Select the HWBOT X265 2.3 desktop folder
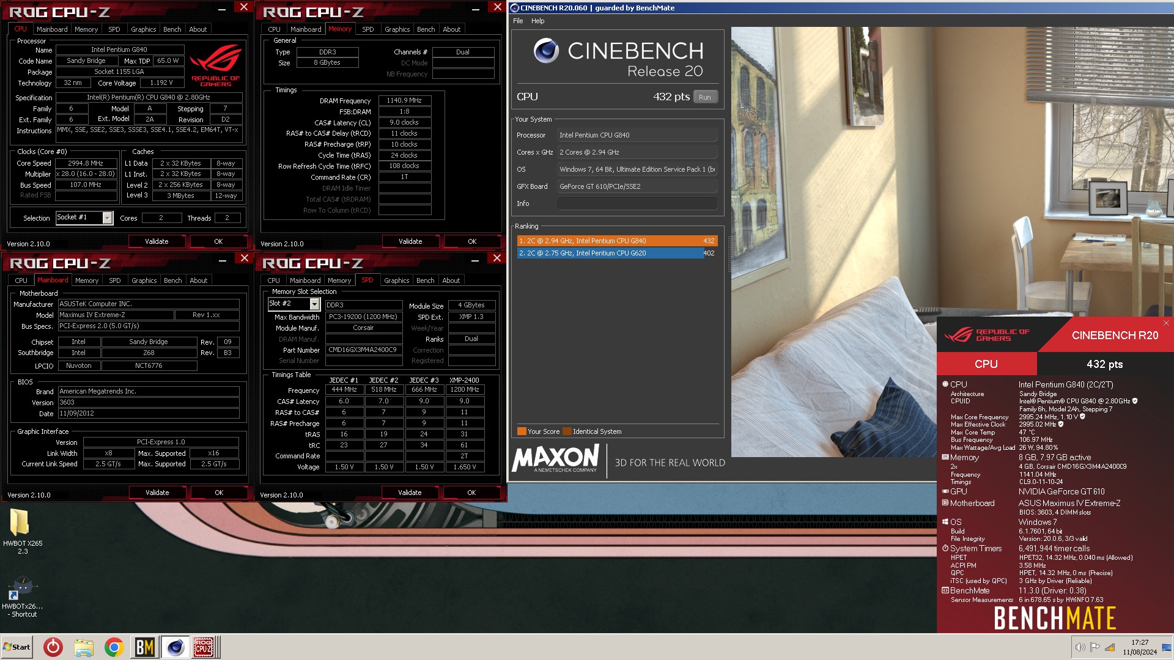This screenshot has height=660, width=1174. [x=23, y=531]
